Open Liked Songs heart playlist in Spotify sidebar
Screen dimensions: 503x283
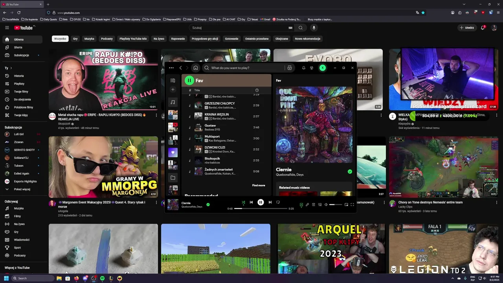point(173,152)
